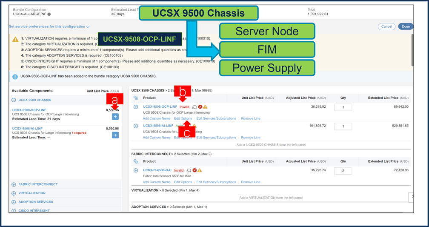The width and height of the screenshot is (429, 227).
Task: Collapse the UCSX 9500 CHASSIS components section
Action: [14, 100]
